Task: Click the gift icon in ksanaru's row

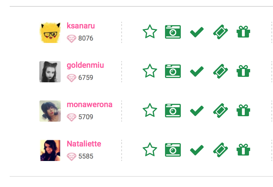Action: tap(243, 32)
